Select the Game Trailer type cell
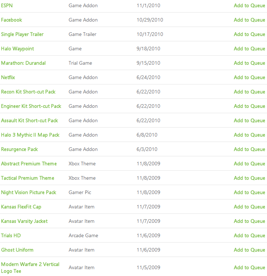 [x=82, y=34]
